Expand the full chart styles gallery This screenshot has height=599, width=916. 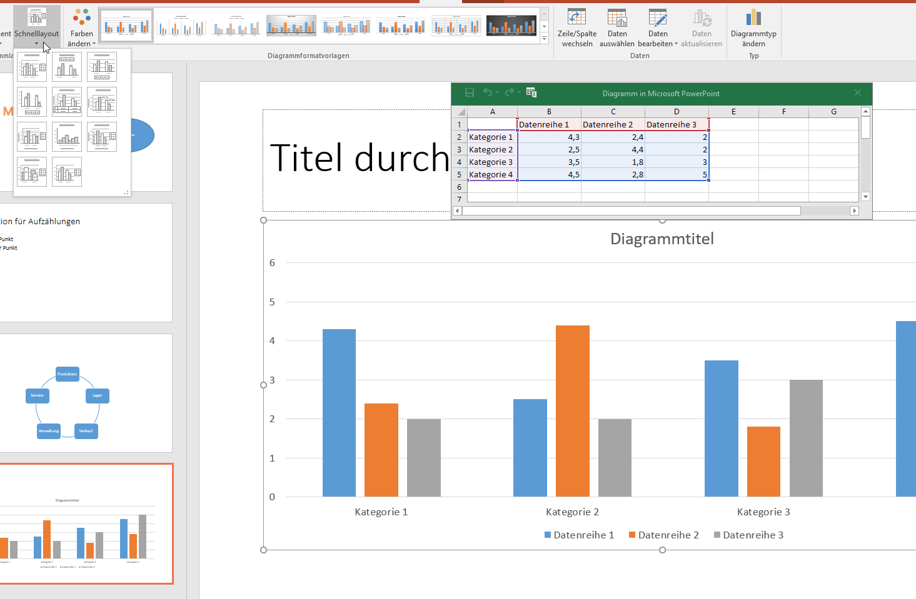[544, 39]
